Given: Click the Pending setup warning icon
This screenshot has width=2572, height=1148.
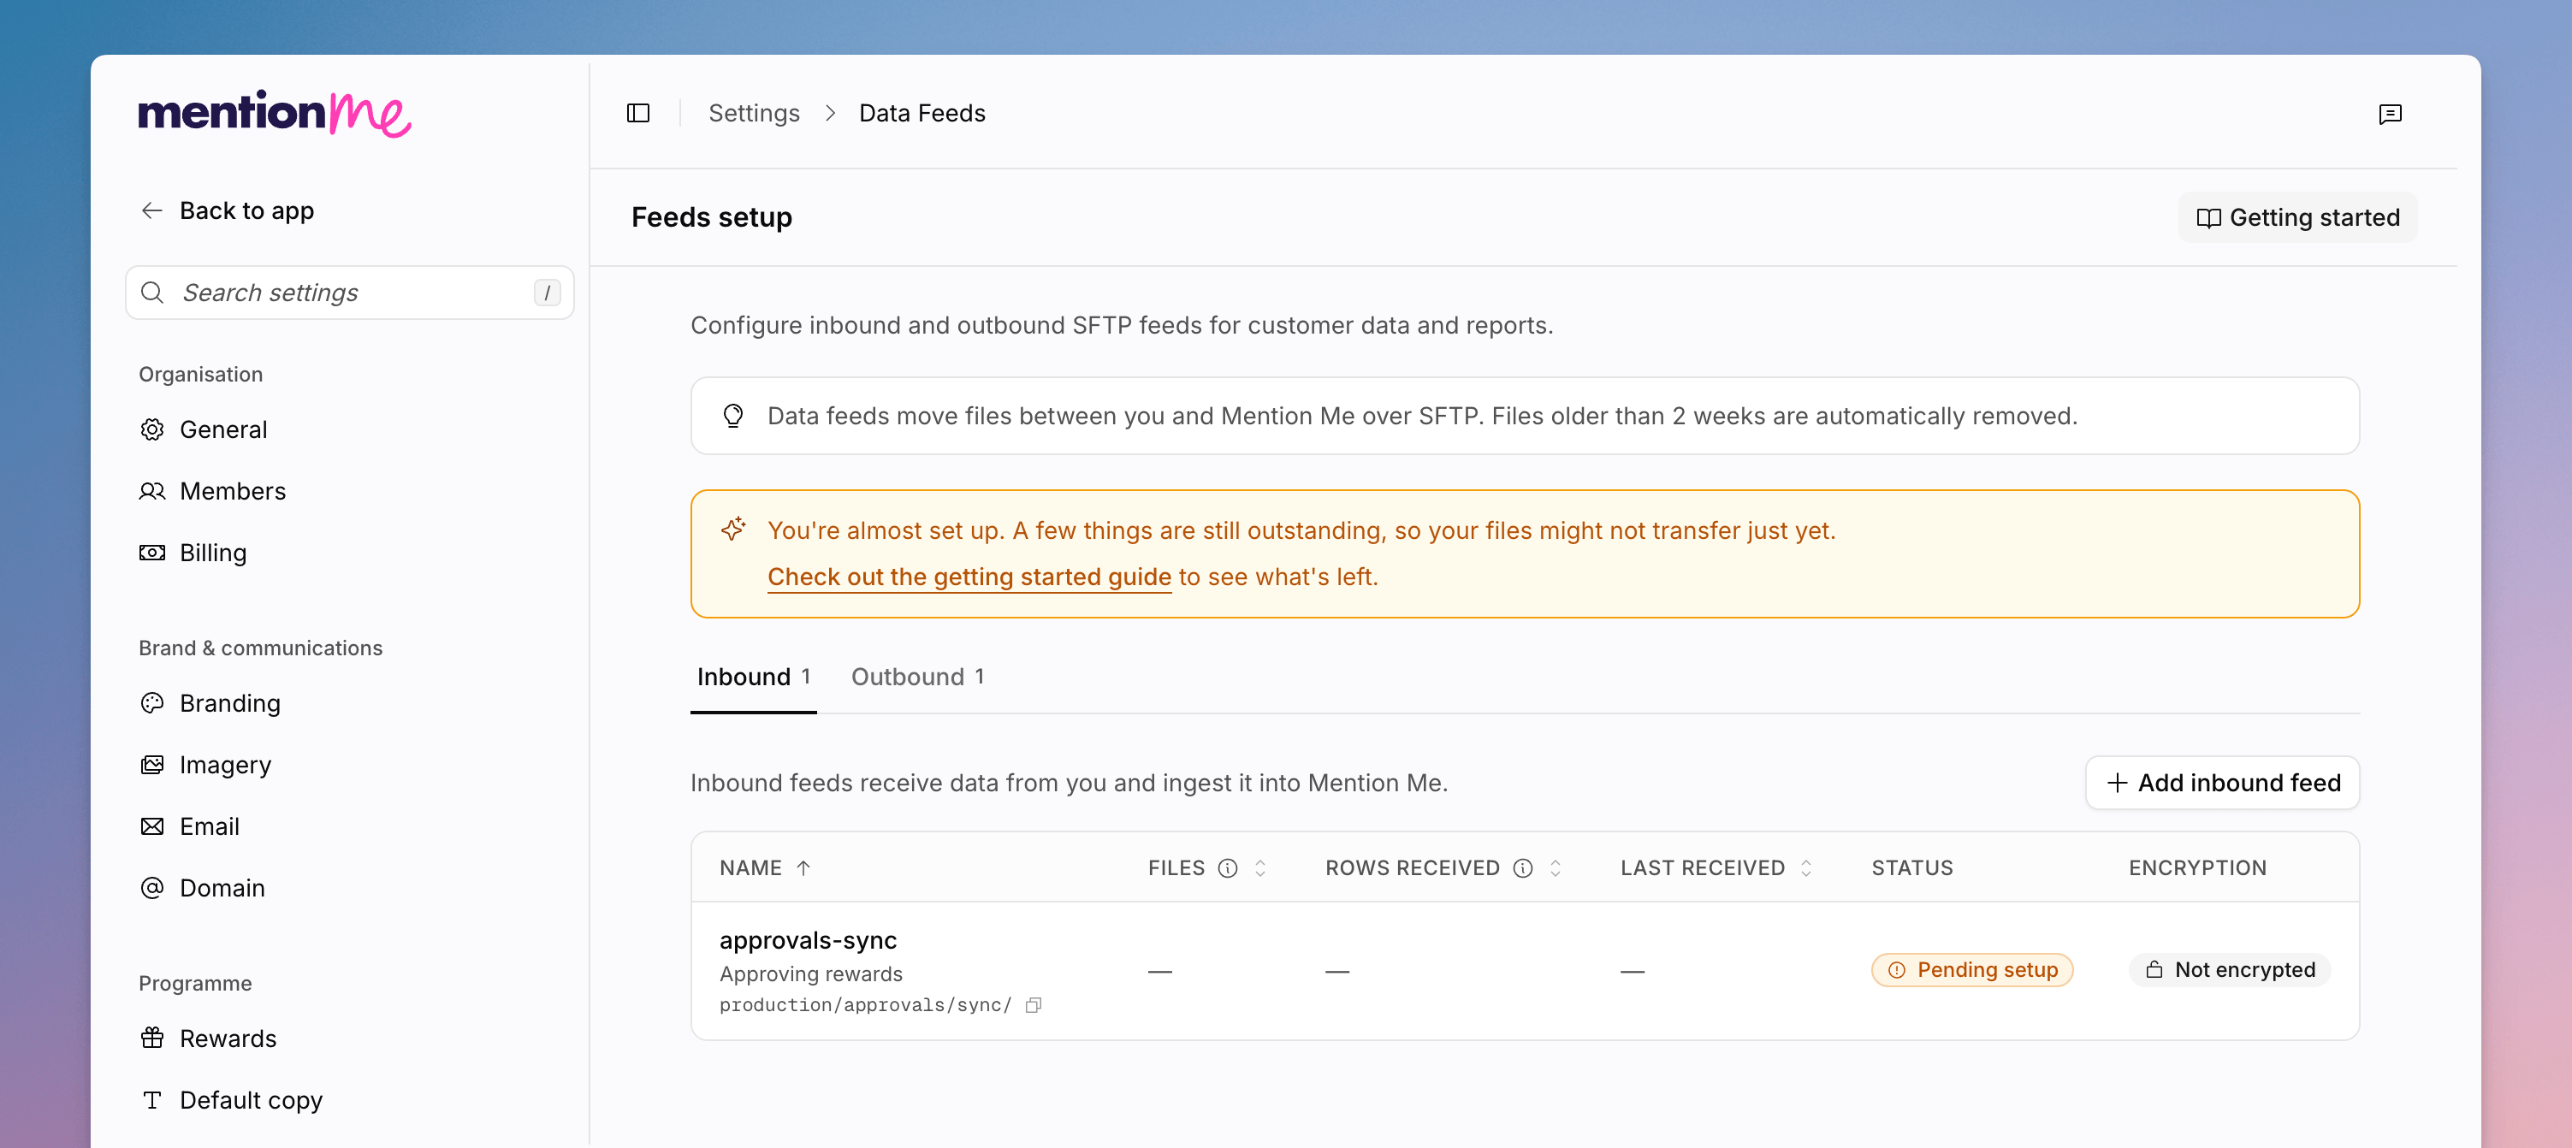Looking at the screenshot, I should tap(1896, 969).
